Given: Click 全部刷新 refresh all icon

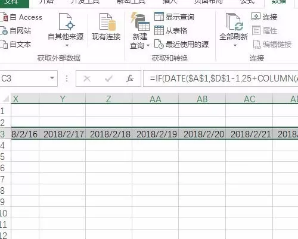Looking at the screenshot, I should point(234,22).
